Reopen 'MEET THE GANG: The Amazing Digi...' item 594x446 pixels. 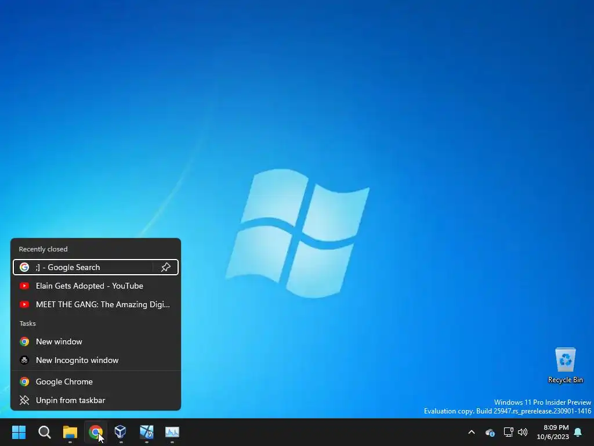pos(96,304)
